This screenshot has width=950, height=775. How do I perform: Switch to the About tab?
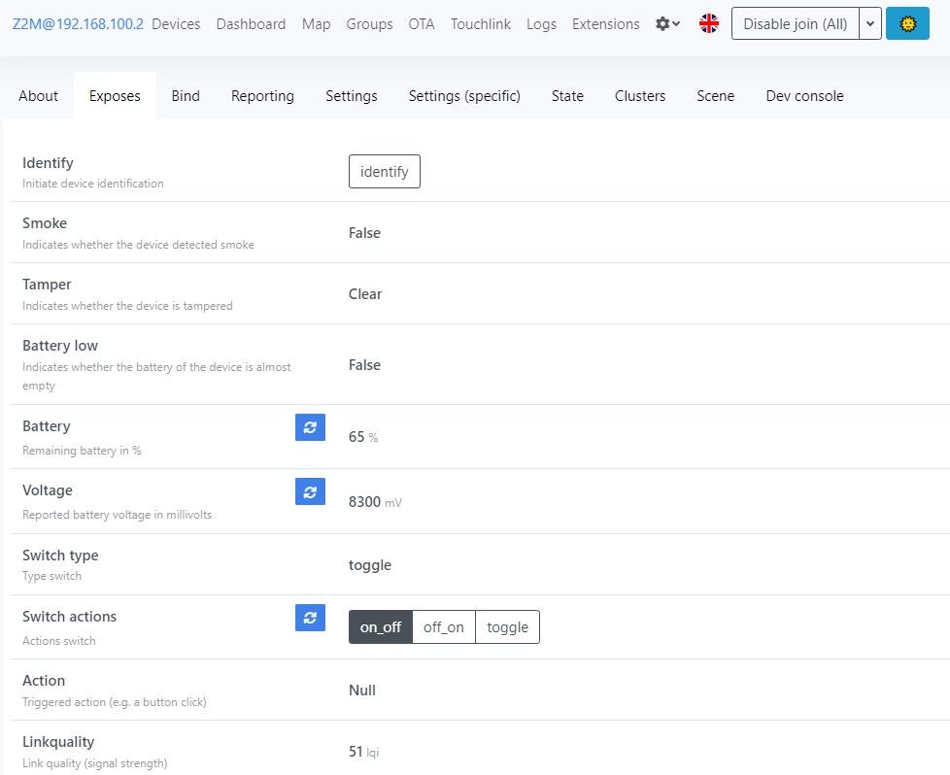(38, 96)
